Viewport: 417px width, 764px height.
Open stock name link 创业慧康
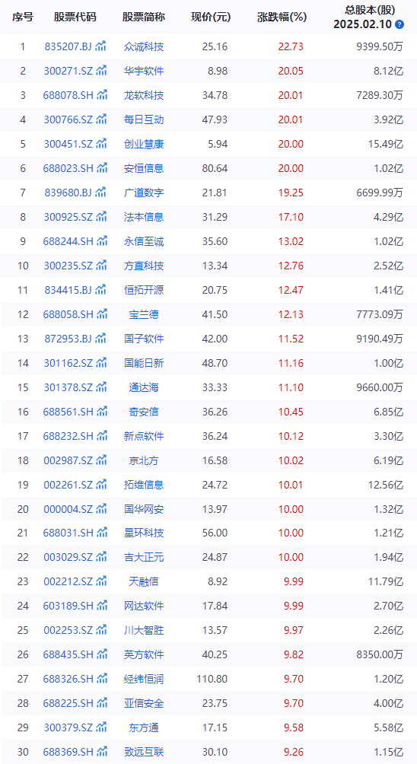tap(144, 144)
